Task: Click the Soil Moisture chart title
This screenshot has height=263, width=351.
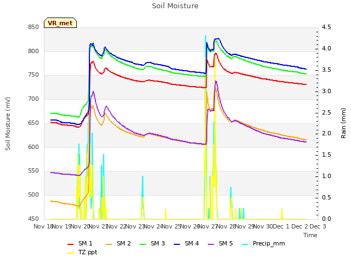Action: click(x=175, y=6)
